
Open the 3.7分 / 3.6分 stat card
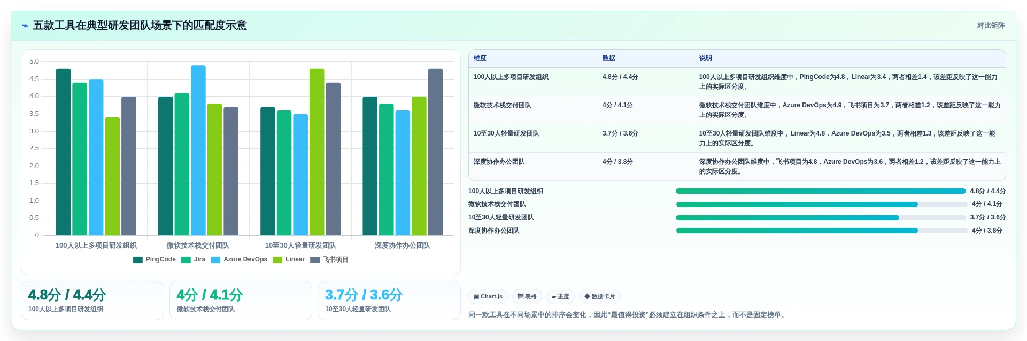click(x=389, y=300)
